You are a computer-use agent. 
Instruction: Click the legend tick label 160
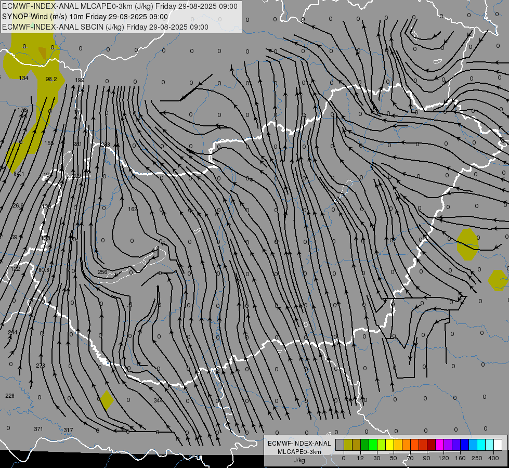tap(460, 458)
